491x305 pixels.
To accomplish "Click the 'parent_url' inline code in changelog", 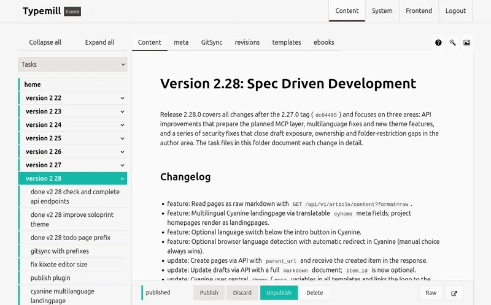I will coord(281,261).
